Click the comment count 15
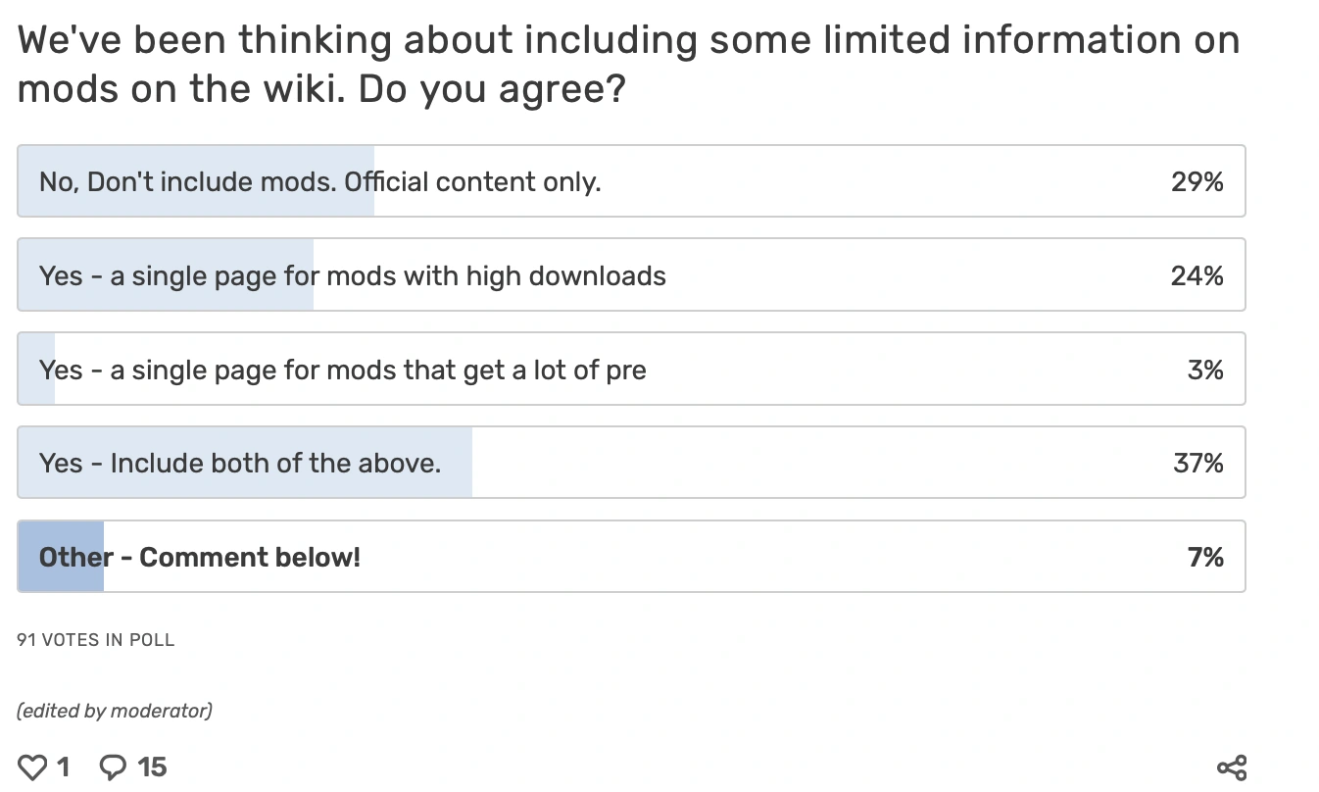Image resolution: width=1319 pixels, height=792 pixels. [152, 767]
